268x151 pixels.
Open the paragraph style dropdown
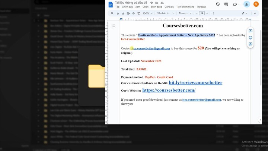[165, 13]
